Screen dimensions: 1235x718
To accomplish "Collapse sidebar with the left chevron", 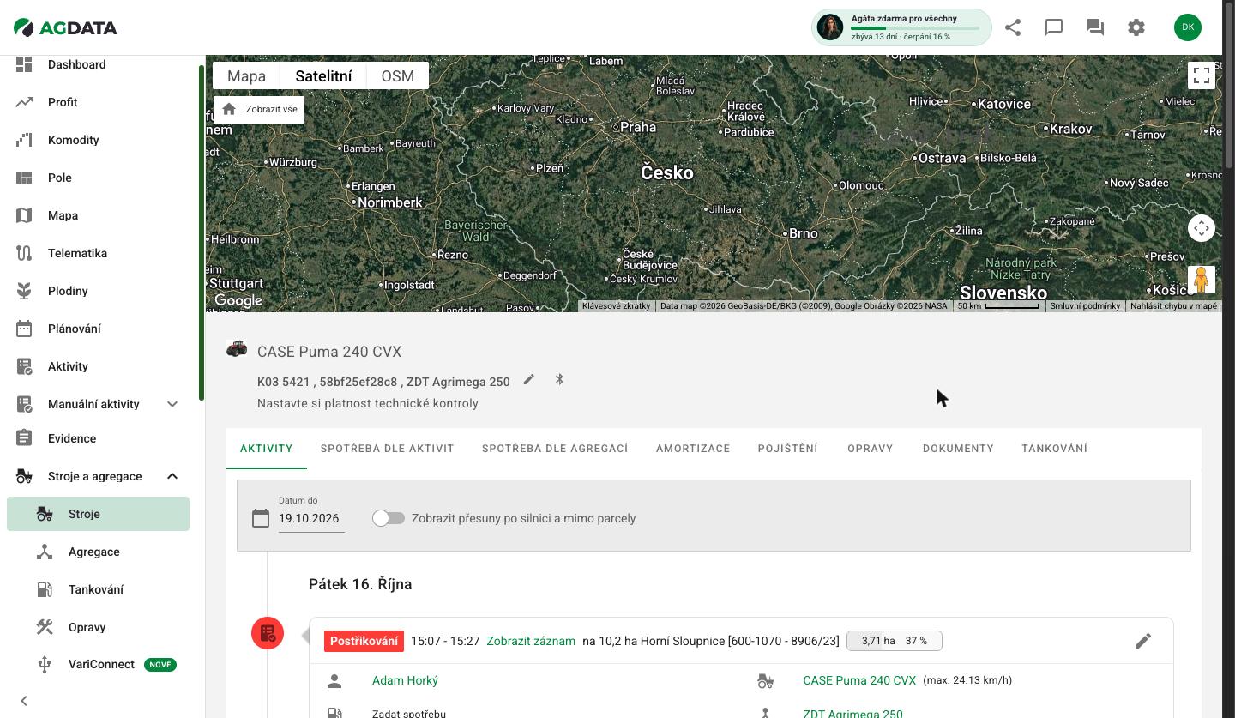I will [x=24, y=701].
